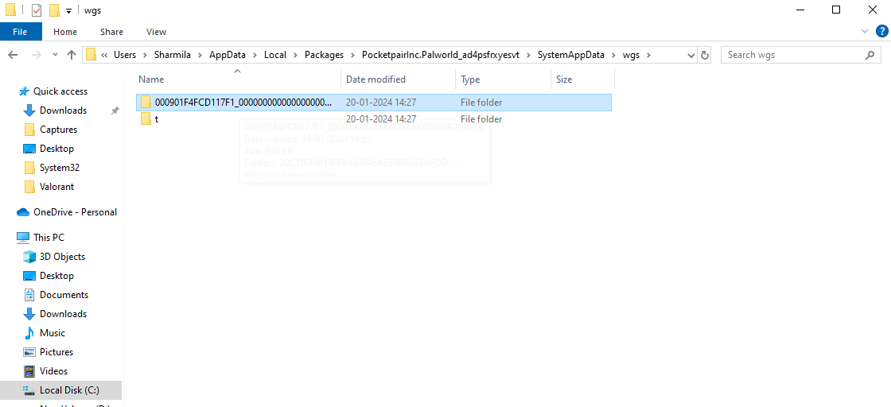Open the Quick Access Toolbar customize dropdown
The height and width of the screenshot is (407, 891).
(69, 10)
